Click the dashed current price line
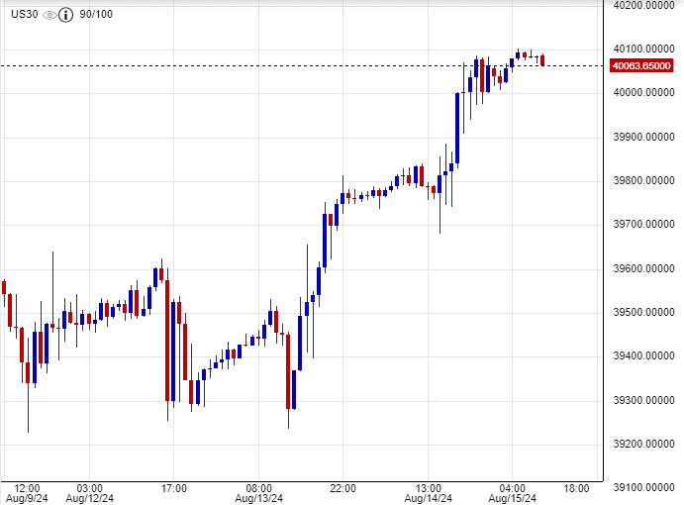Viewport: 684px width, 505px height. point(297,65)
